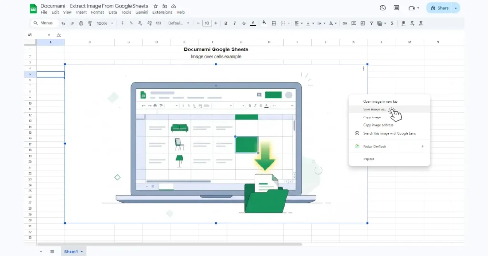Check cloud save status icon

tap(173, 6)
